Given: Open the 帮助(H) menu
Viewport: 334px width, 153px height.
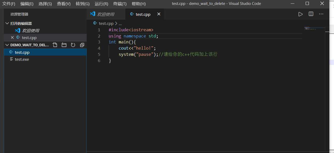Looking at the screenshot, I should click(139, 4).
